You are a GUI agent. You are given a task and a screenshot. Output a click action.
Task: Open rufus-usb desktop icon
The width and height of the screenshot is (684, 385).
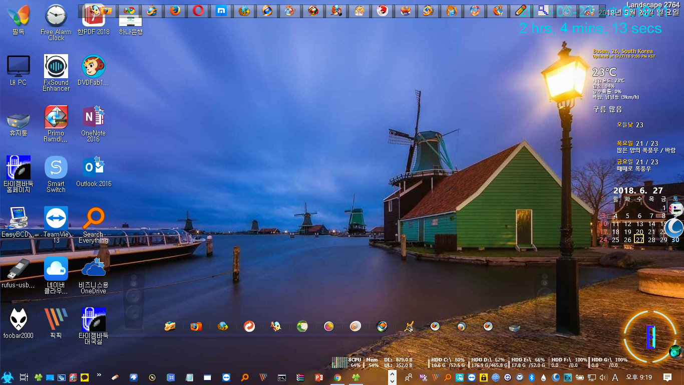[x=19, y=273]
